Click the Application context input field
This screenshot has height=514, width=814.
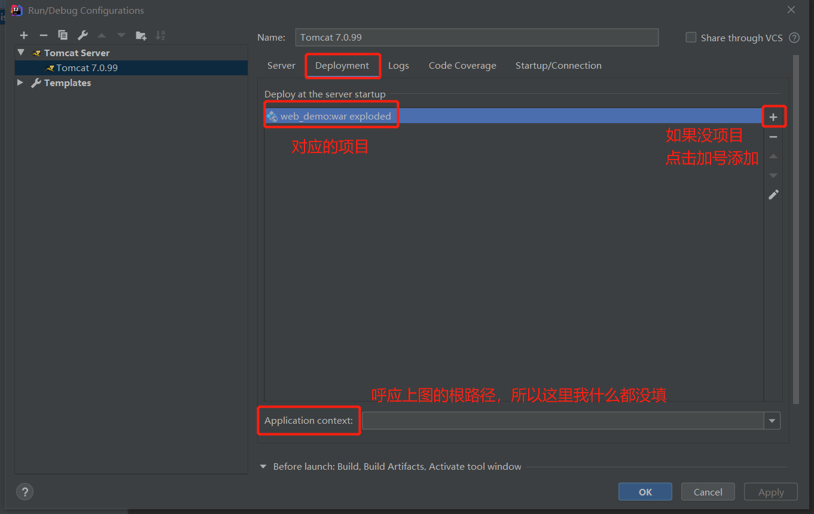tap(563, 421)
